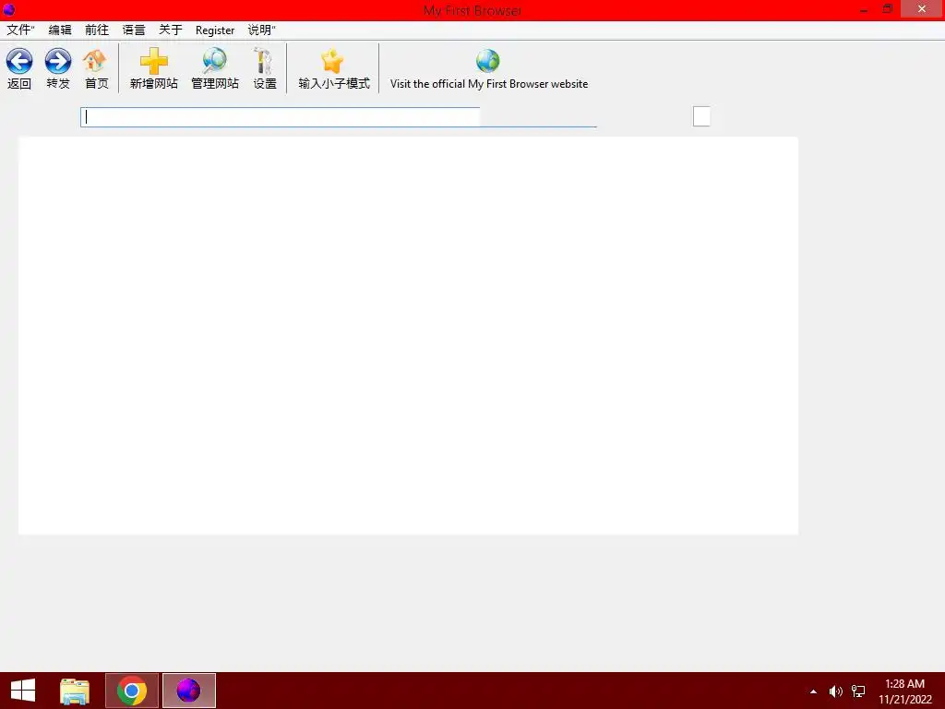
Task: Select My First Browser taskbar icon
Action: point(188,691)
